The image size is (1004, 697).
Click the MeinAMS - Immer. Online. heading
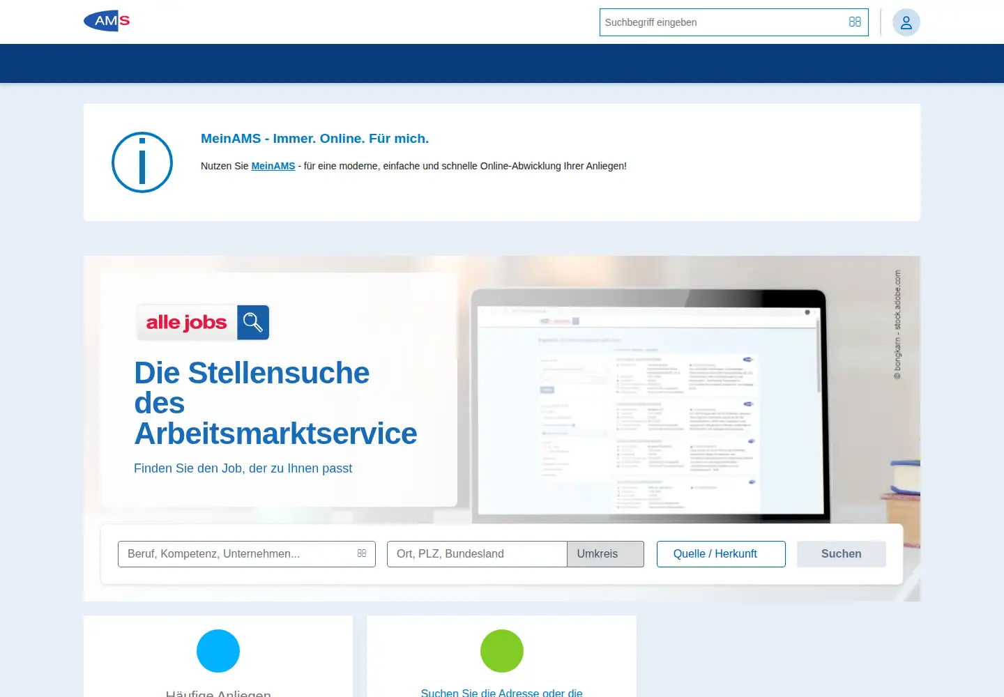tap(314, 139)
